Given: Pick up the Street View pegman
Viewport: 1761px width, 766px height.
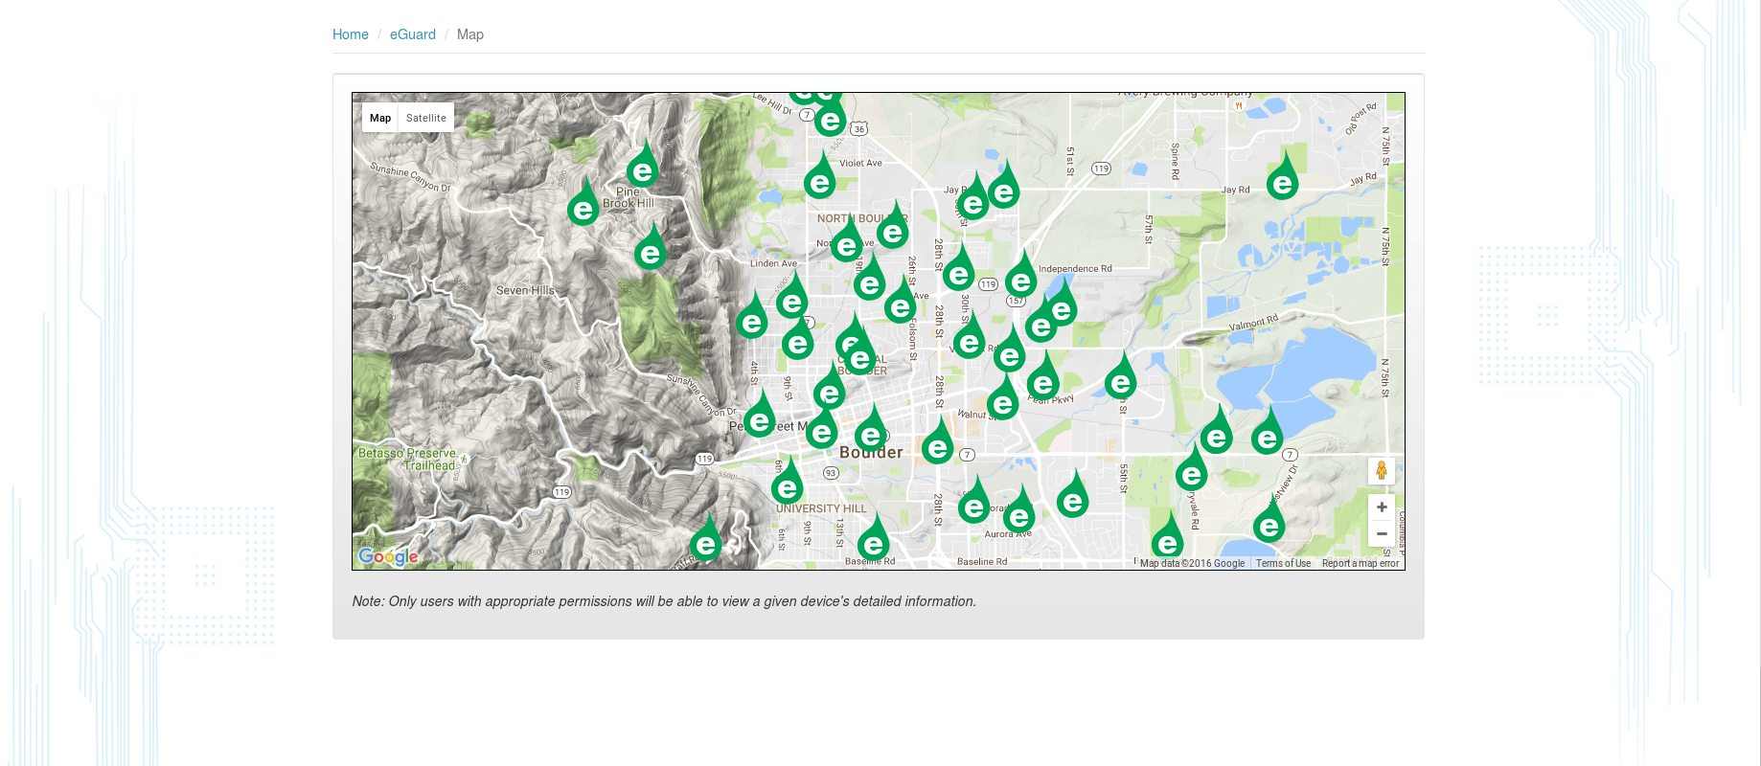Looking at the screenshot, I should [1382, 470].
